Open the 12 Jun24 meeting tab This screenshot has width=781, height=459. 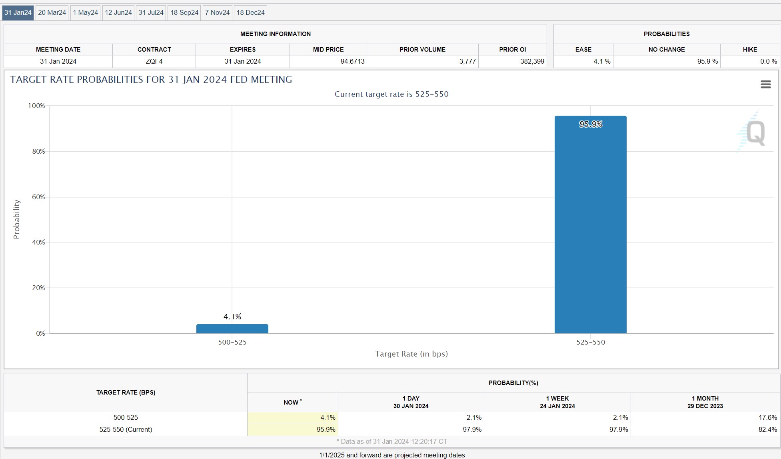click(118, 13)
